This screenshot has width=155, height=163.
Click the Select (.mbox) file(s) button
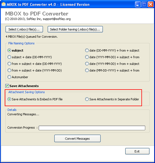(24, 29)
